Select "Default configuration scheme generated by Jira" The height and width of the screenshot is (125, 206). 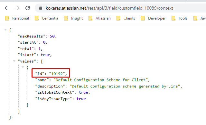(125, 86)
